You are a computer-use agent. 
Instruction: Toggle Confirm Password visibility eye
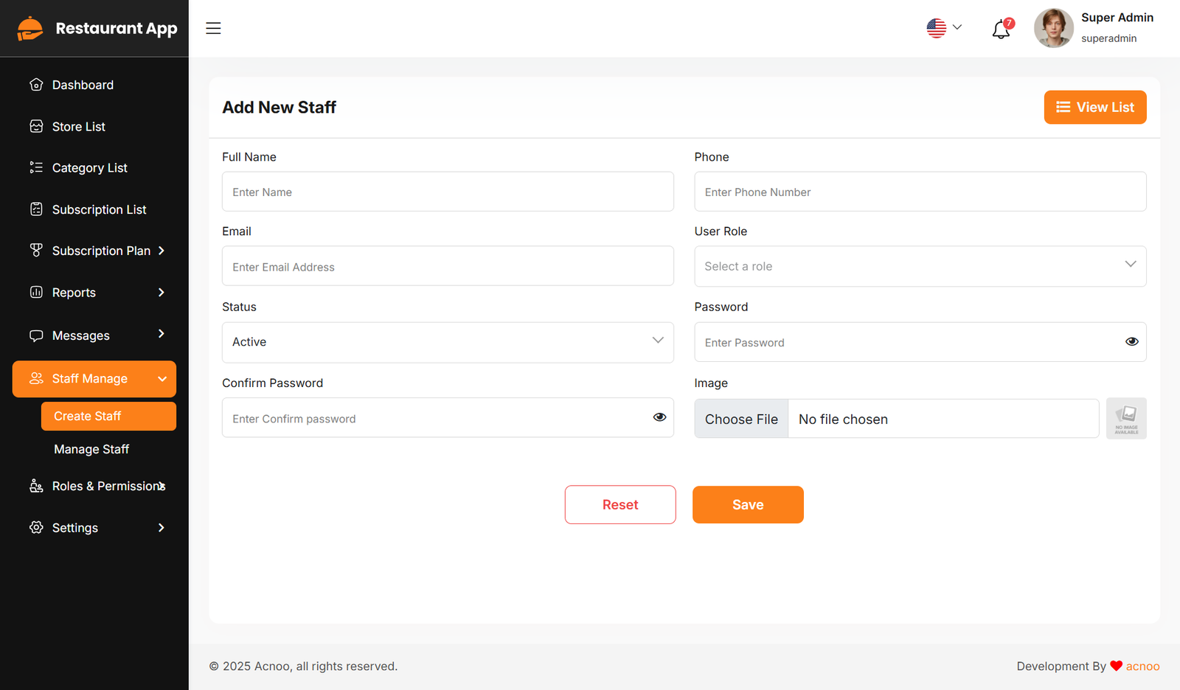pos(659,417)
